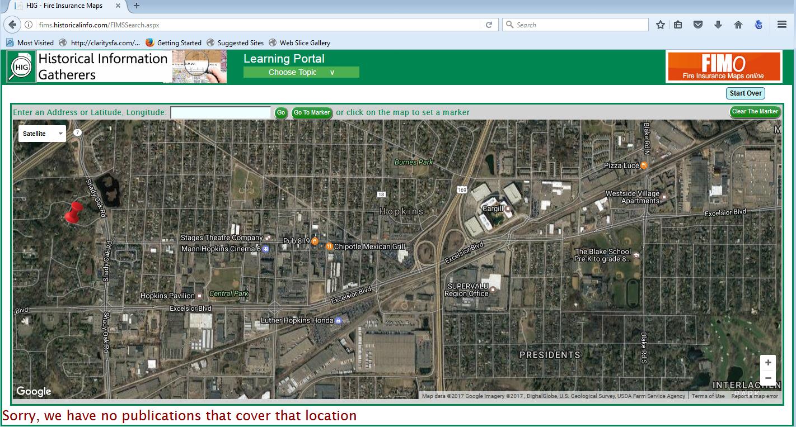Save page to Pocket icon
The width and height of the screenshot is (796, 427).
[698, 25]
